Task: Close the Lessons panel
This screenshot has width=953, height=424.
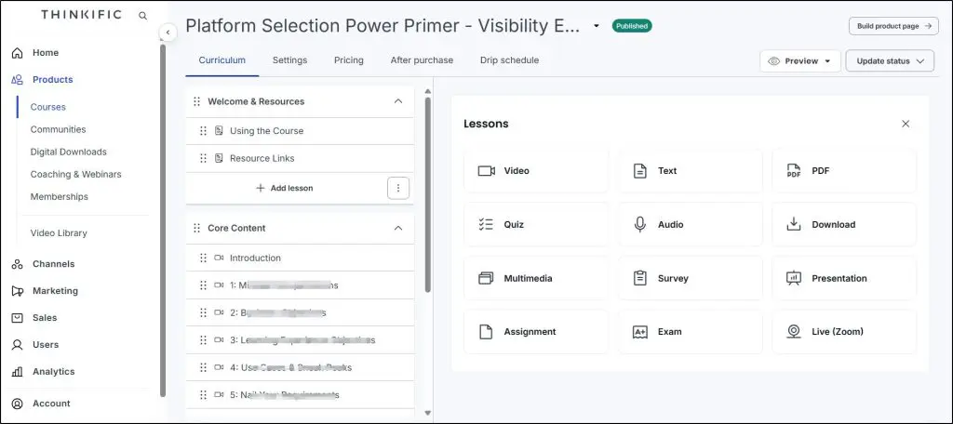Action: (906, 124)
